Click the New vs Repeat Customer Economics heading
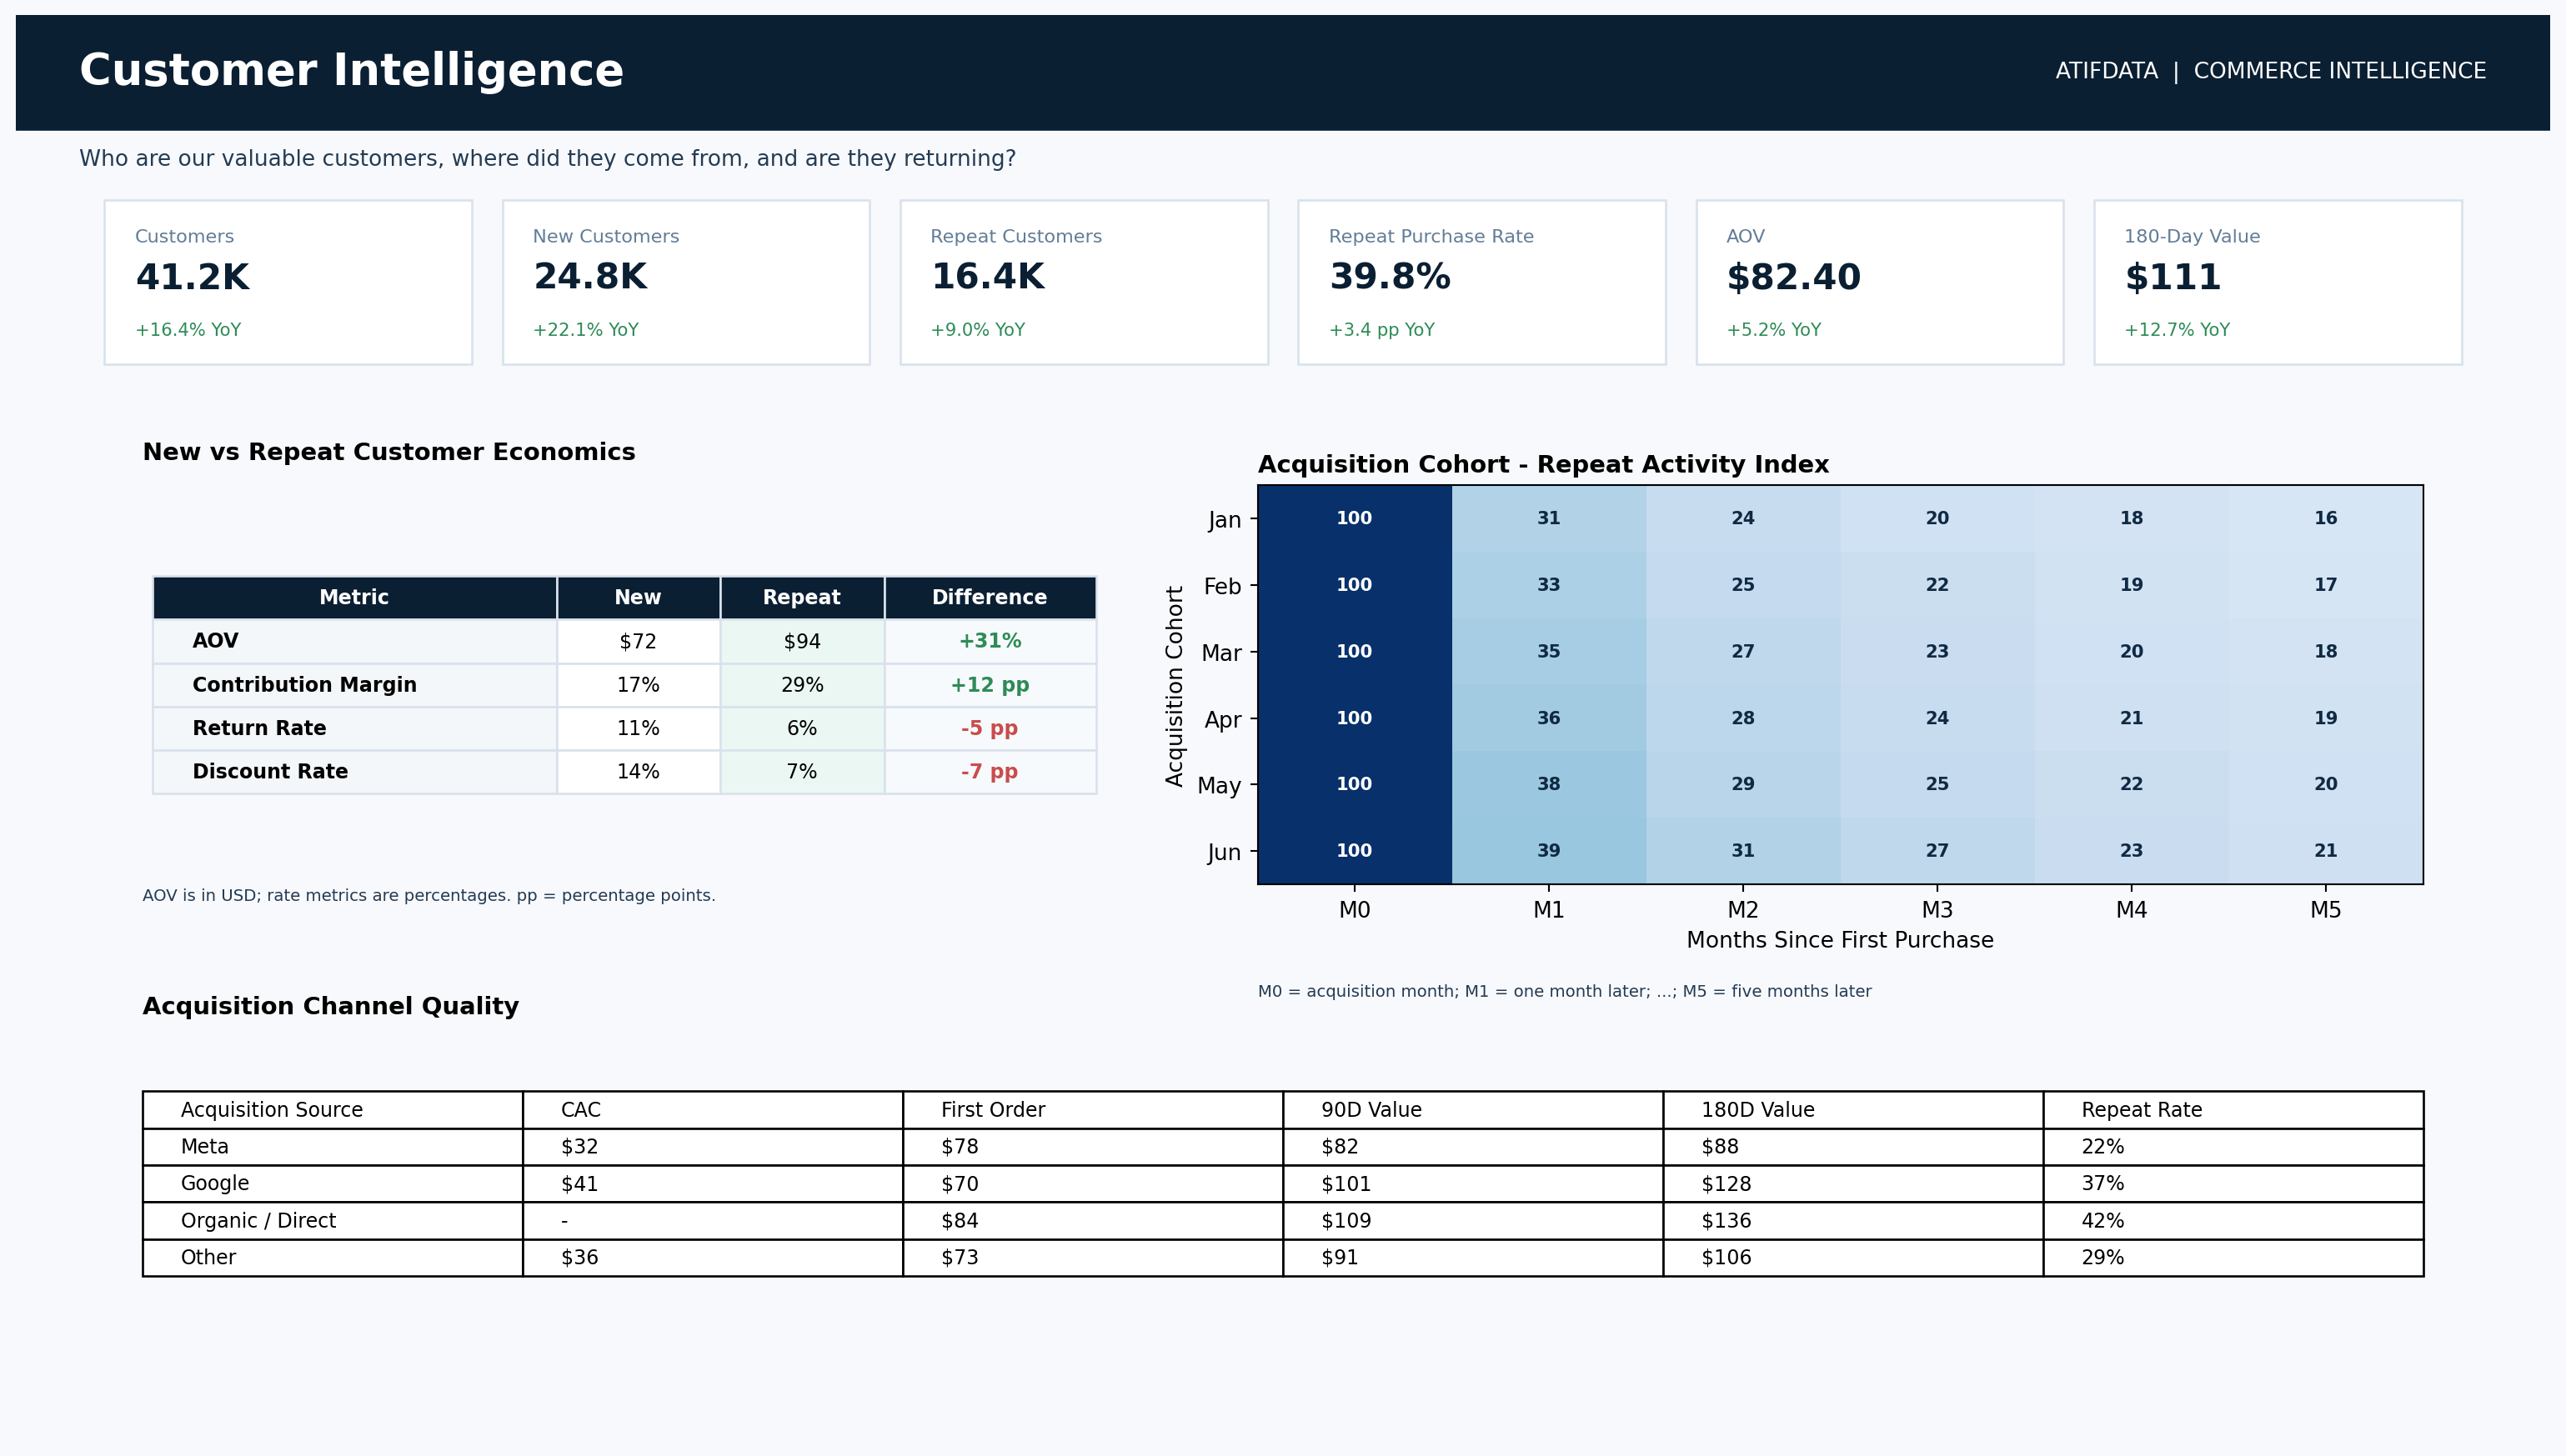The height and width of the screenshot is (1456, 2566). pyautogui.click(x=388, y=452)
